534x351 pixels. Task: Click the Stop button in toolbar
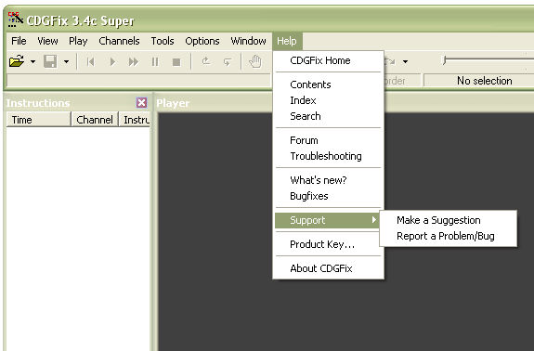(176, 62)
